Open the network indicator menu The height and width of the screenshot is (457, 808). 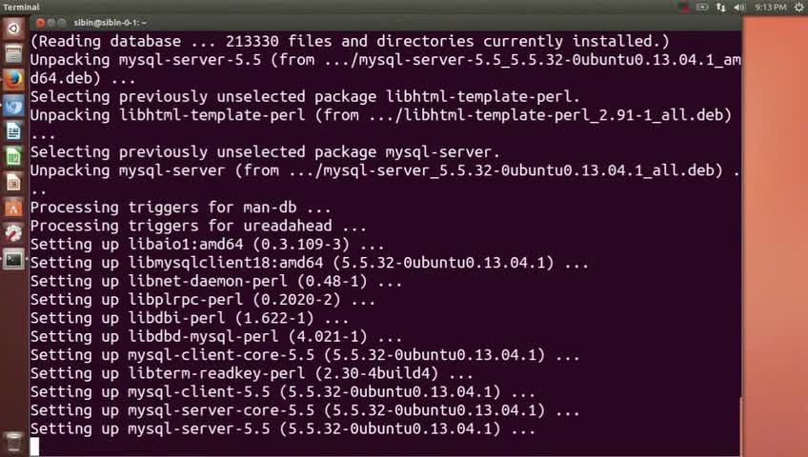pyautogui.click(x=721, y=7)
